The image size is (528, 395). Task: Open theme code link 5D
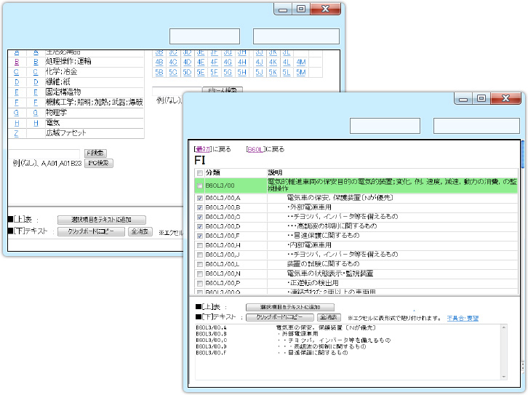[x=187, y=73]
